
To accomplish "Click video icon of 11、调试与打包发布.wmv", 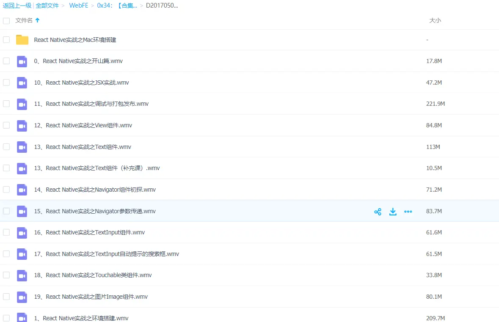I will (22, 104).
